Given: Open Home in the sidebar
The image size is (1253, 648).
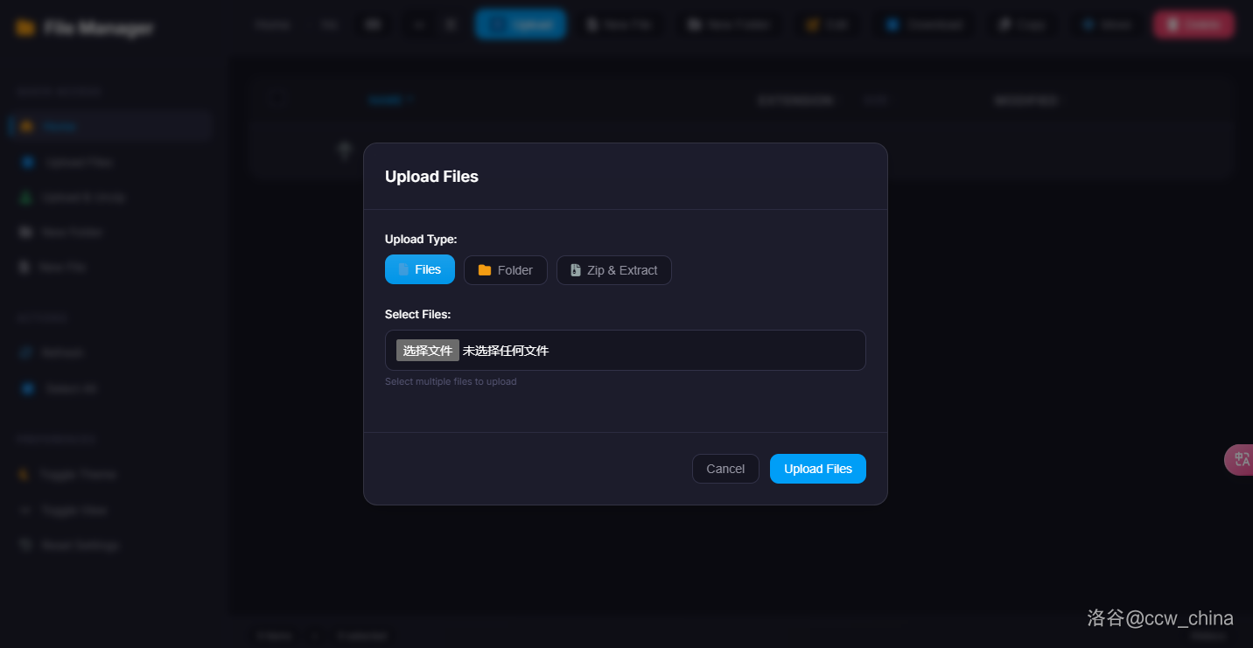Looking at the screenshot, I should coord(59,127).
